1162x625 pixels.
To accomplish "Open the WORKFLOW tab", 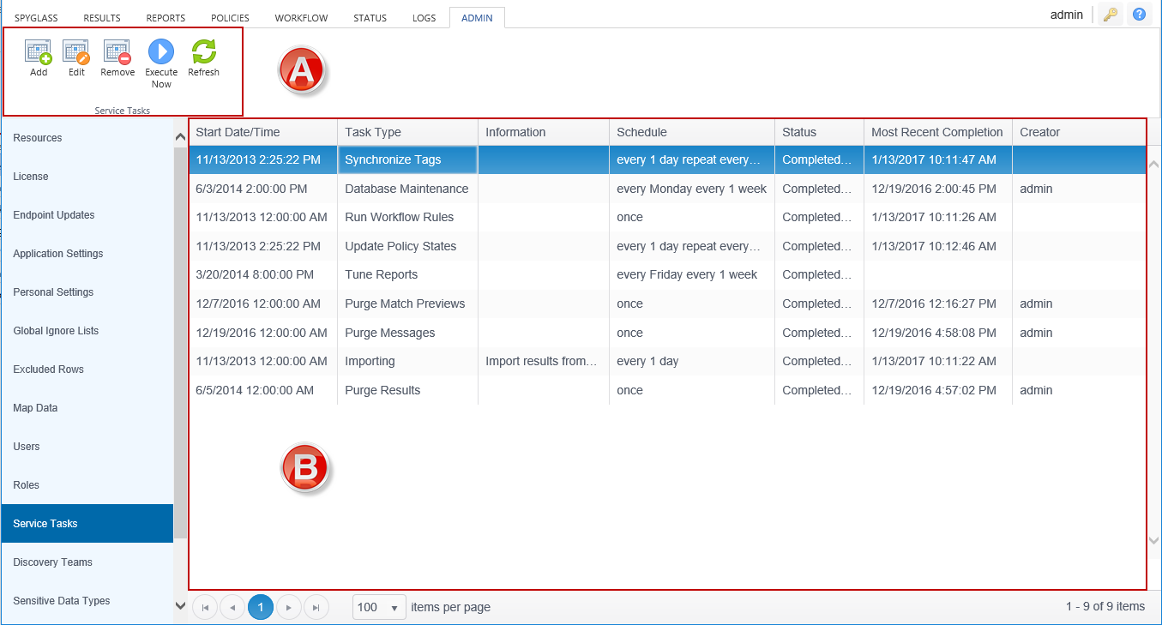I will pos(301,18).
